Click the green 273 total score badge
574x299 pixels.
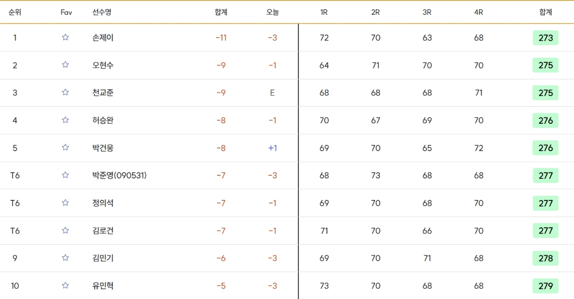coord(545,38)
